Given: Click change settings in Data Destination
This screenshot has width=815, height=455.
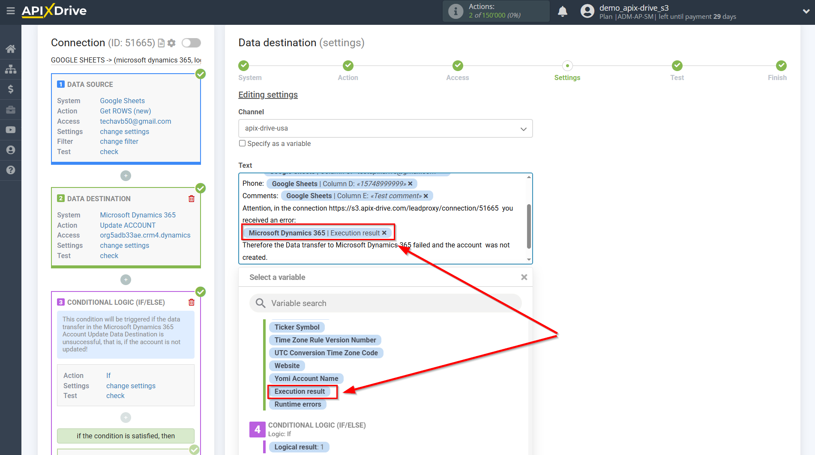Looking at the screenshot, I should click(x=125, y=245).
